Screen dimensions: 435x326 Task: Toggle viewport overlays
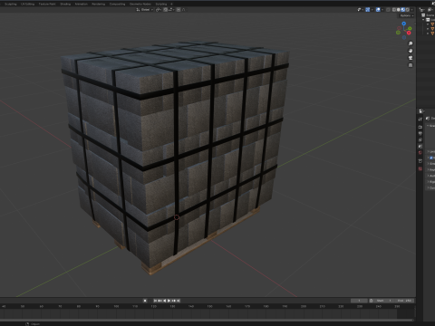coord(378,10)
